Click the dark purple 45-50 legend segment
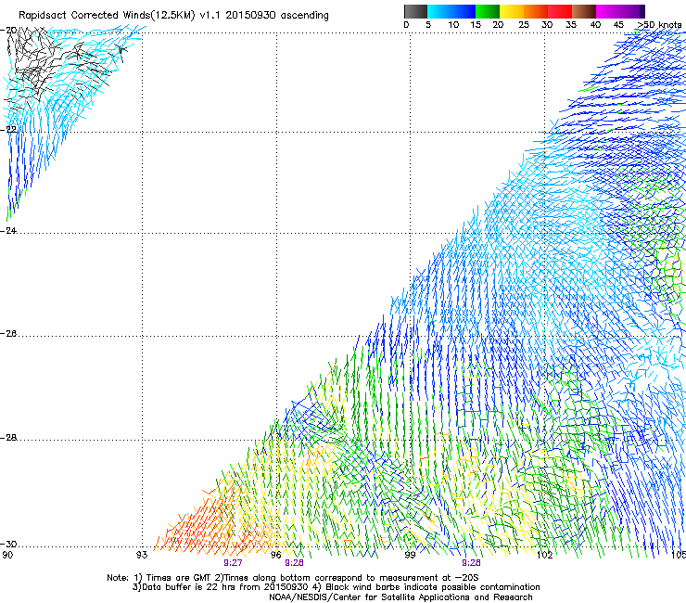Screen dimensions: 686x603 632,11
